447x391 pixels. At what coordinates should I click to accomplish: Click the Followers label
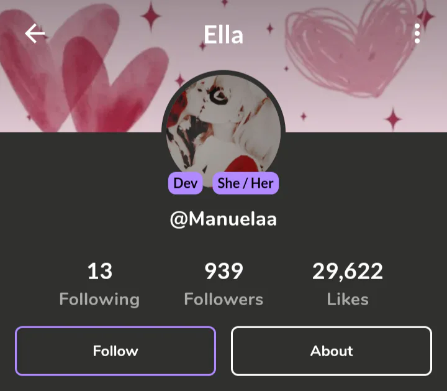(223, 299)
